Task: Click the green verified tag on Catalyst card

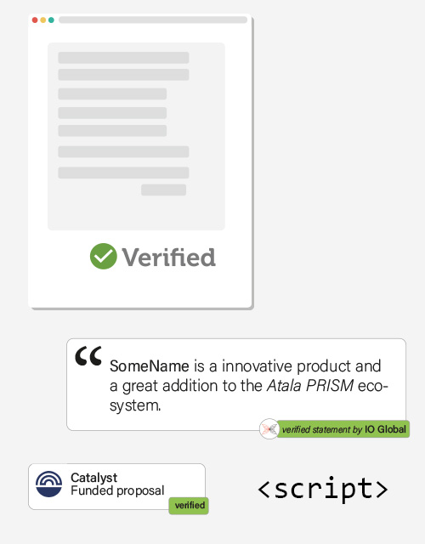Action: 189,506
